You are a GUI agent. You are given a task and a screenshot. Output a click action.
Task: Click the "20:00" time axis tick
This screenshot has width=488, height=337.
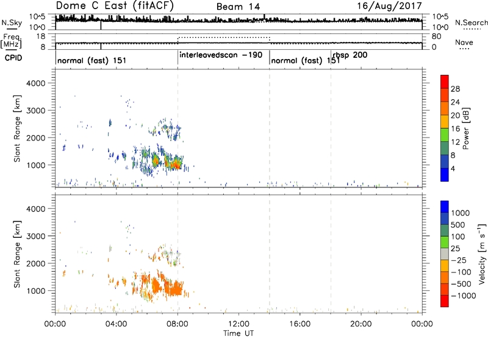click(361, 324)
